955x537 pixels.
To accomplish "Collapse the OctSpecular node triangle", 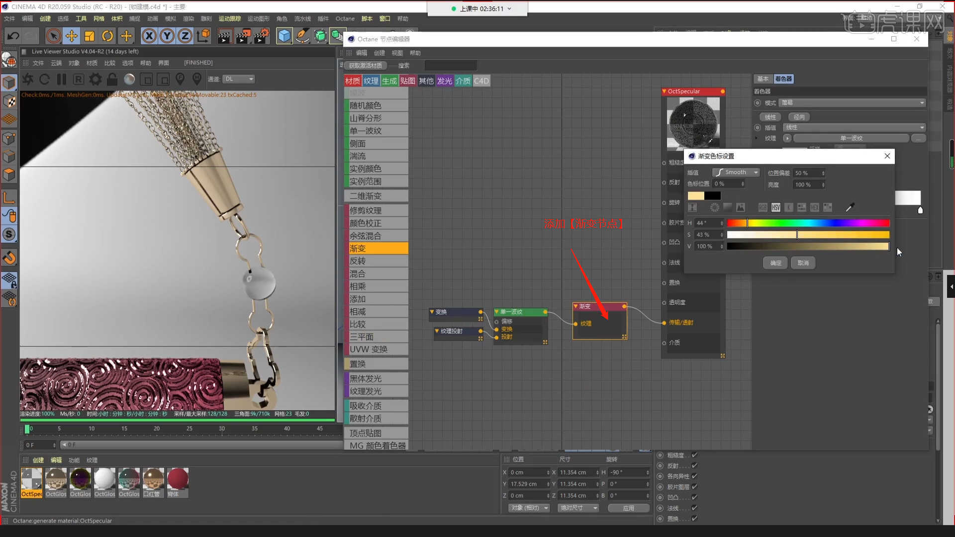I will (x=664, y=91).
